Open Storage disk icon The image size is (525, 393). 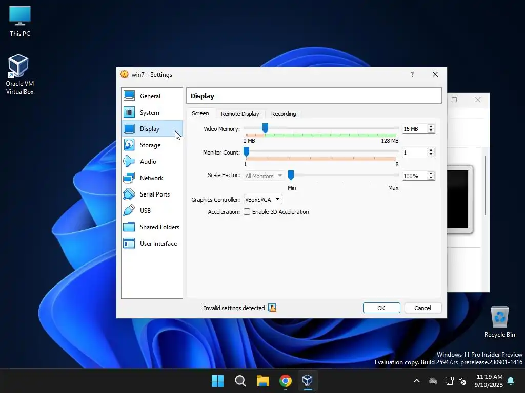tap(129, 145)
